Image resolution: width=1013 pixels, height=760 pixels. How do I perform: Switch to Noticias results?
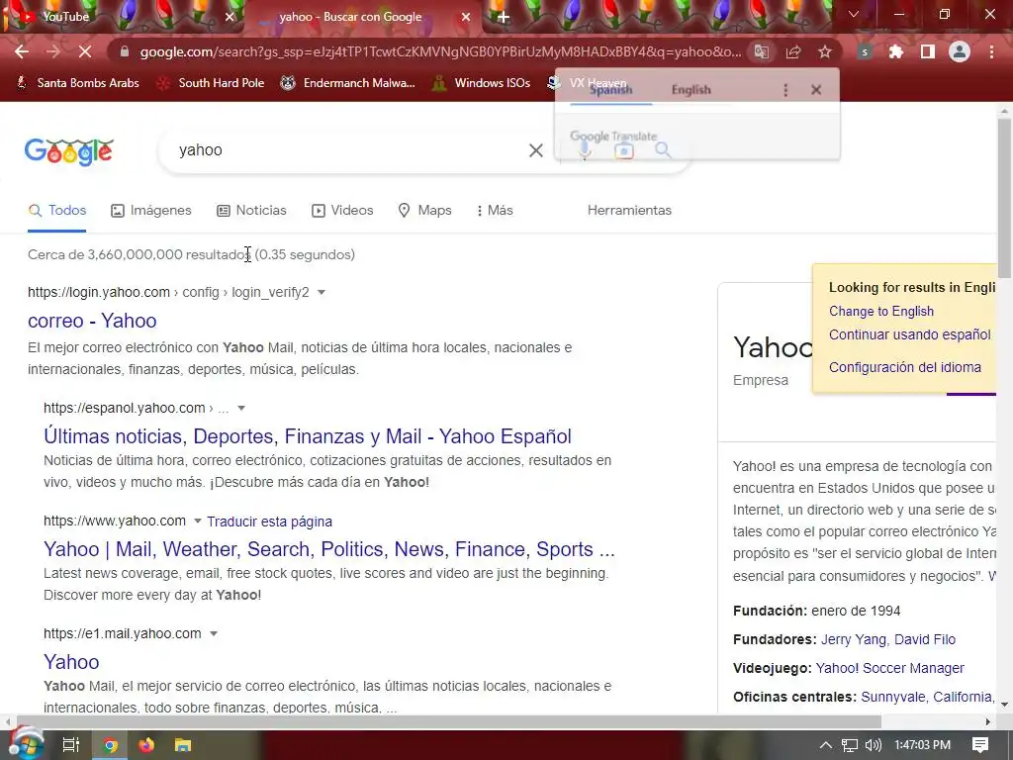[x=251, y=210]
